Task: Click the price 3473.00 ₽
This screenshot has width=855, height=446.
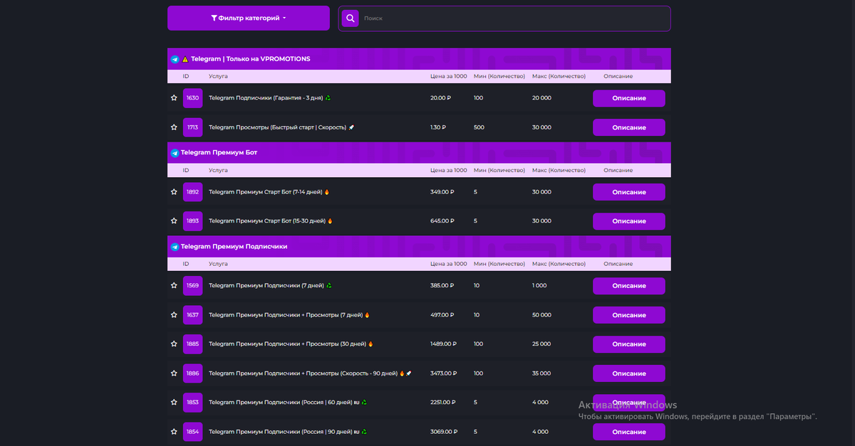Action: tap(444, 373)
